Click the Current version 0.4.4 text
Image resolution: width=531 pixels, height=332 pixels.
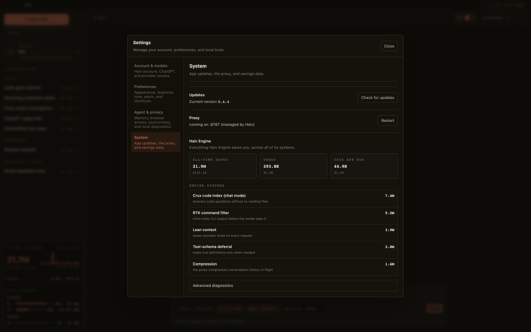click(209, 102)
